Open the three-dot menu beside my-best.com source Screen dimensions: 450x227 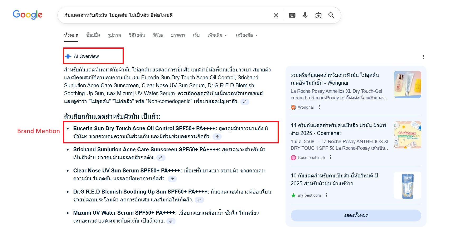click(326, 195)
